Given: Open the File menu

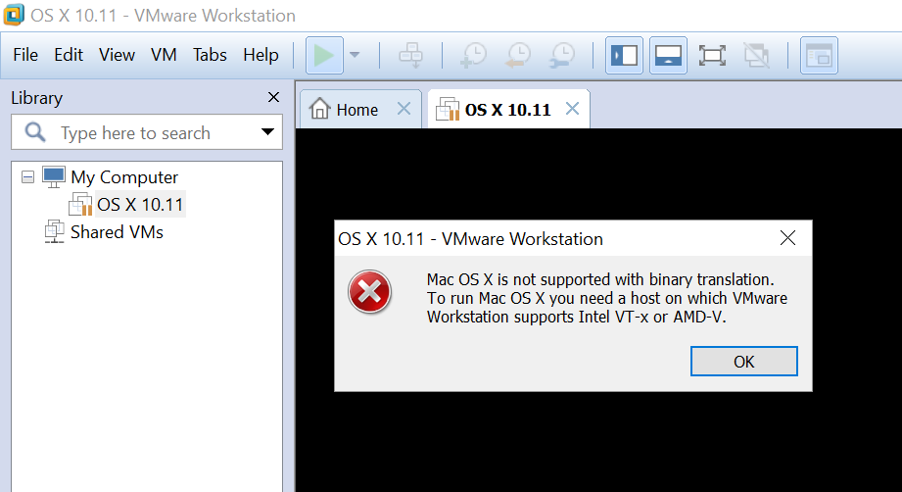Looking at the screenshot, I should [25, 55].
